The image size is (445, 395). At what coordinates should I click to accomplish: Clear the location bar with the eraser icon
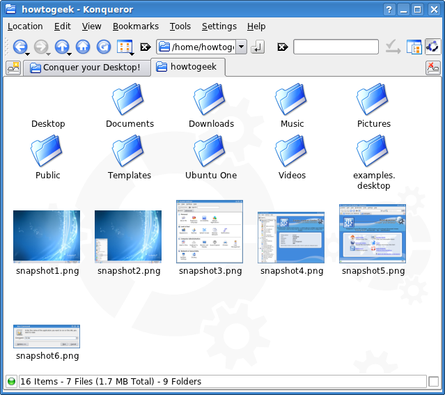coord(146,47)
